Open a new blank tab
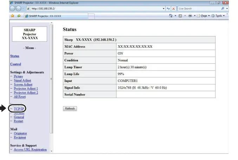Image resolution: width=238 pixels, height=160 pixels. click(91, 16)
